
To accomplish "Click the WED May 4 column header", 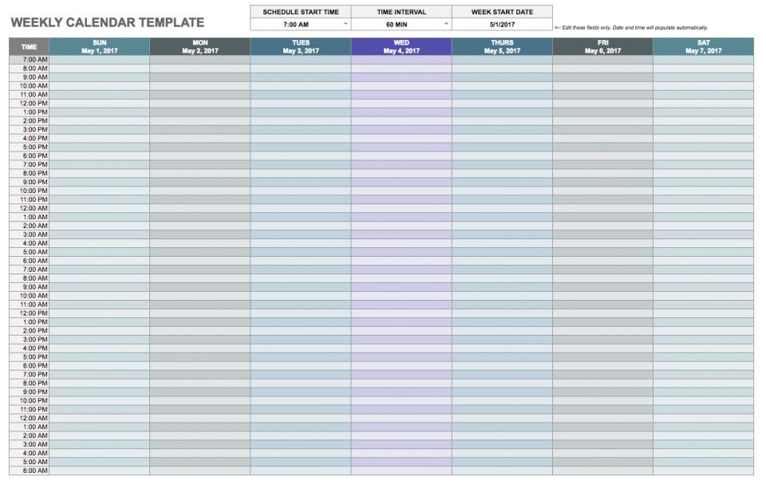I will [399, 48].
